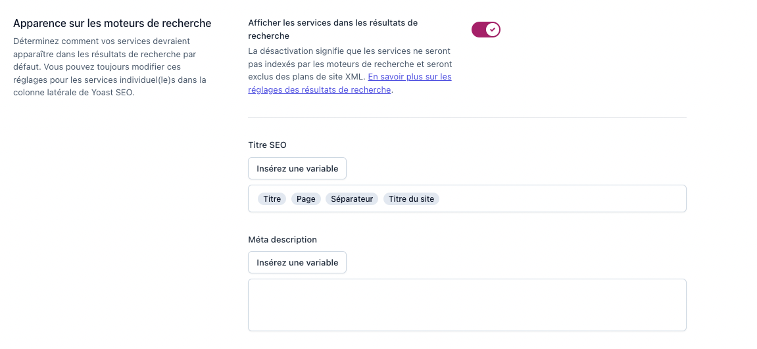Disable showing services in search results
The image size is (757, 349).
(485, 30)
